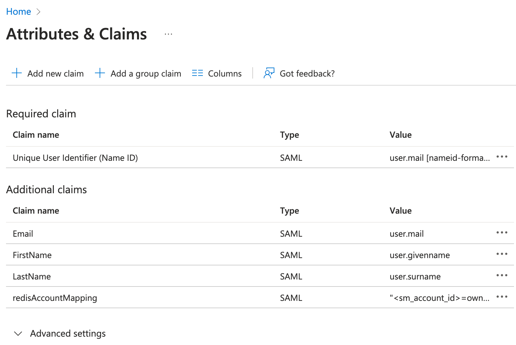Open the ellipsis menu beside the page title
This screenshot has width=516, height=345.
click(x=168, y=34)
